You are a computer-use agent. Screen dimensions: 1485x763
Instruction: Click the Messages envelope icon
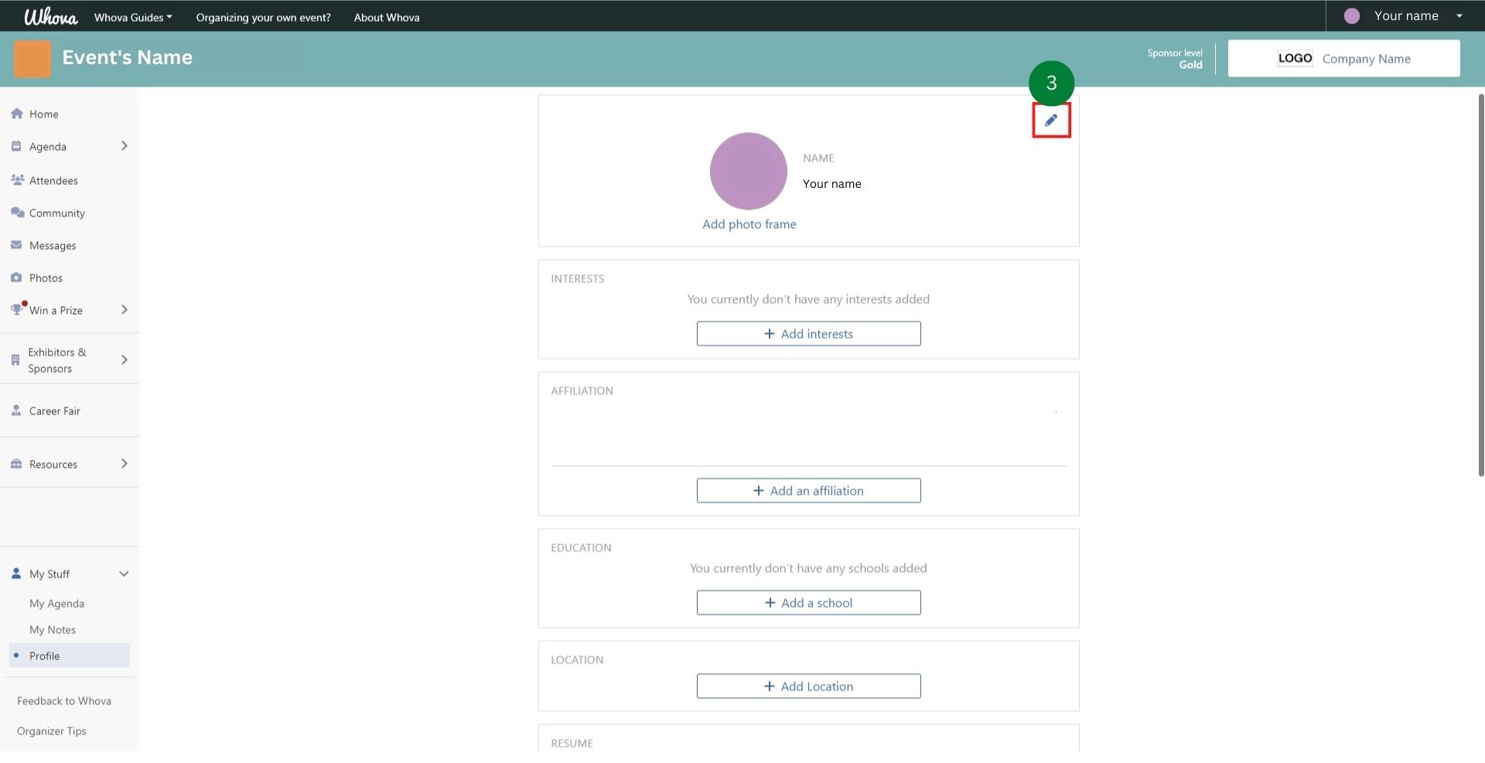click(17, 245)
